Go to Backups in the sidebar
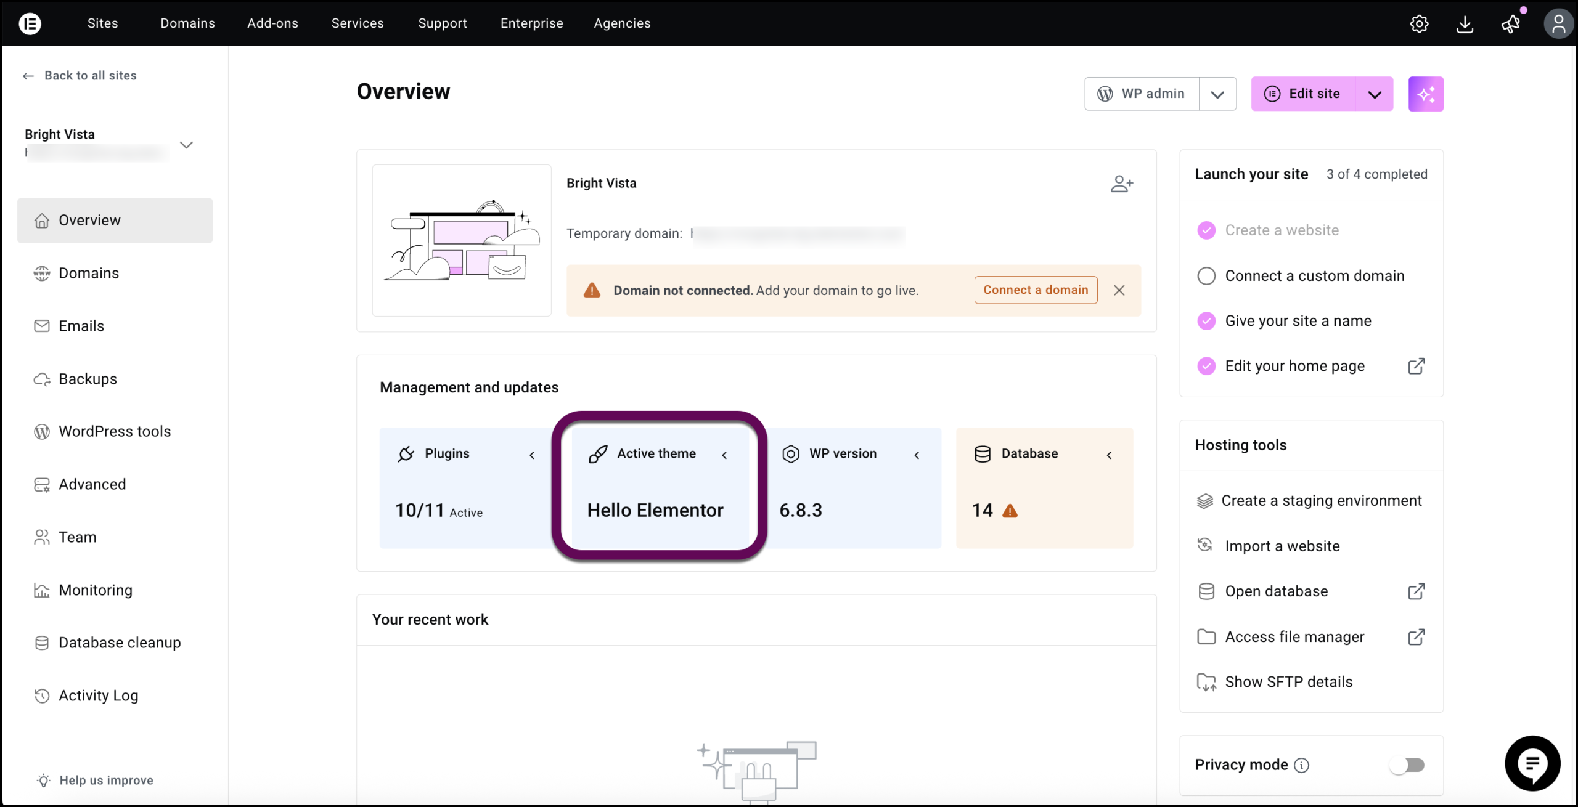This screenshot has height=807, width=1578. pos(88,379)
